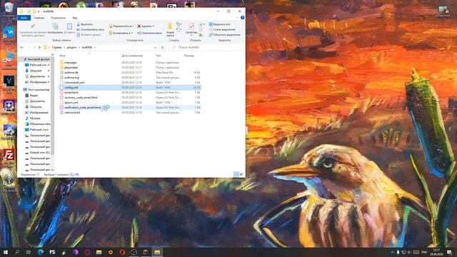Click Выделить все in the ribbon

(219, 24)
